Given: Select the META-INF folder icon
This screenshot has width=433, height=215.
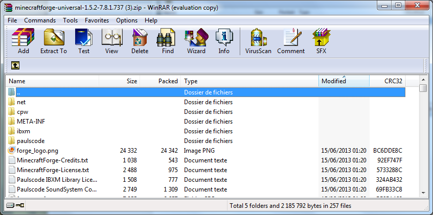Looking at the screenshot, I should [x=11, y=121].
